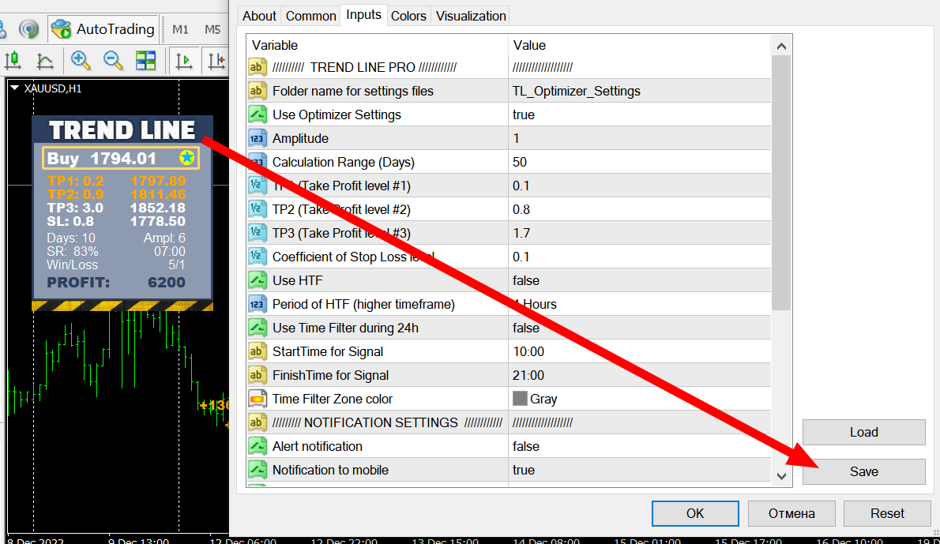Click the TP3 Take Profit level icon
The height and width of the screenshot is (544, 940).
pos(258,233)
